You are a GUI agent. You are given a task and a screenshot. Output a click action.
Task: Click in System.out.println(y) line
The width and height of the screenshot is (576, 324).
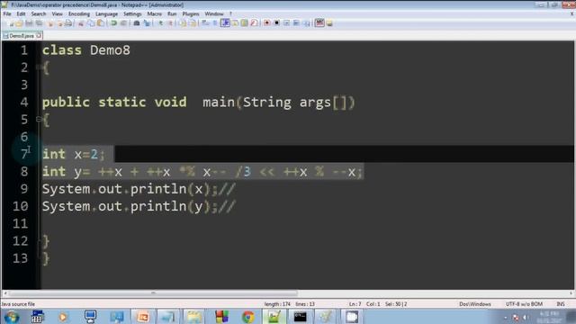point(139,206)
